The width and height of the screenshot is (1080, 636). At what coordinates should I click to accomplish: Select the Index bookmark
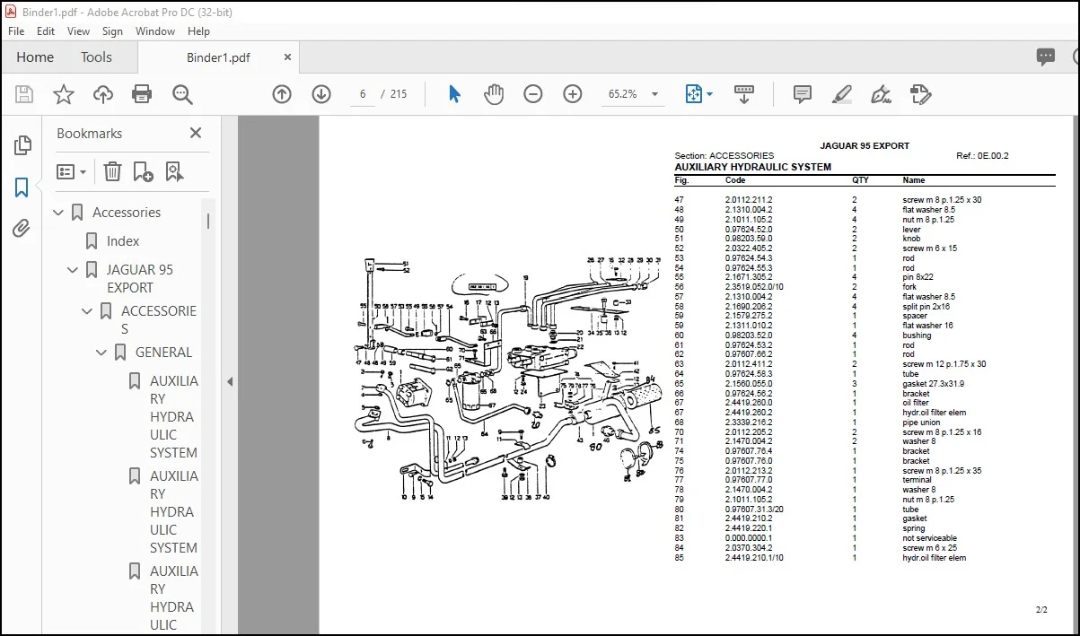[123, 241]
